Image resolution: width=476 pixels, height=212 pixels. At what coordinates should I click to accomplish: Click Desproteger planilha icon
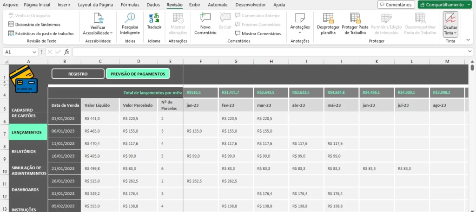point(328,19)
